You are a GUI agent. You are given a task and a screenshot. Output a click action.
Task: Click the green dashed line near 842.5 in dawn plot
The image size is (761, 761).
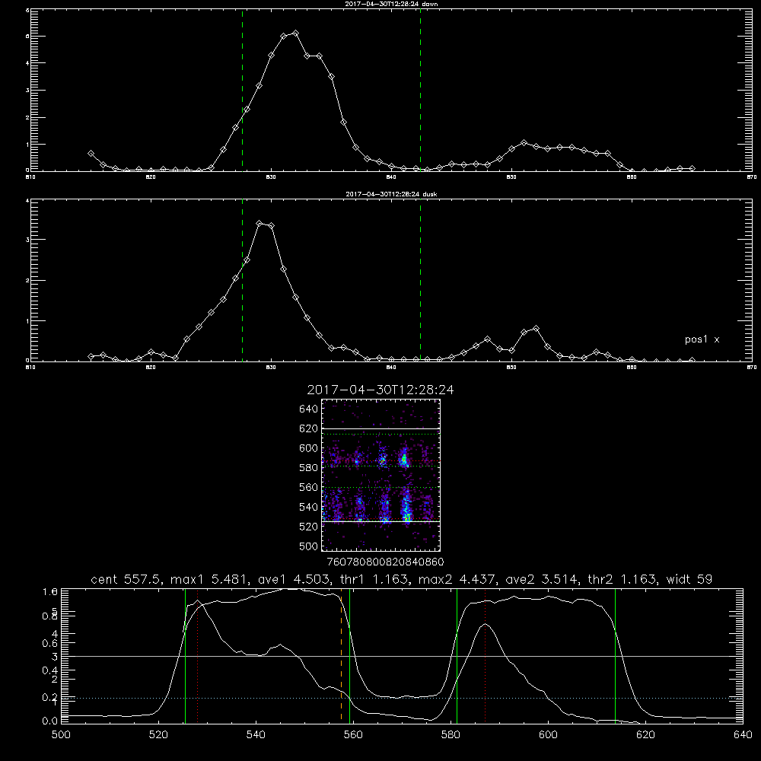[x=420, y=90]
